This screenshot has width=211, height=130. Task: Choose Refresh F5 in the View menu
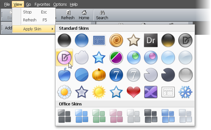pyautogui.click(x=34, y=20)
